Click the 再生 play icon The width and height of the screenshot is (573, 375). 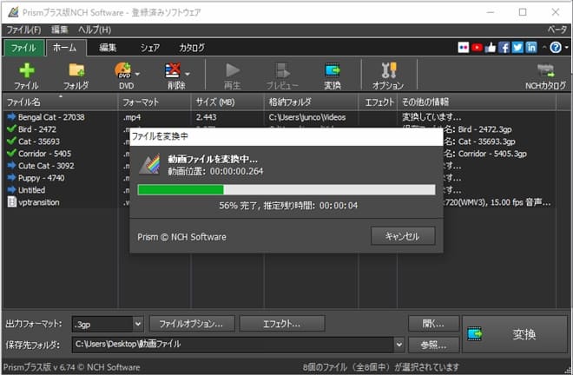tap(232, 70)
